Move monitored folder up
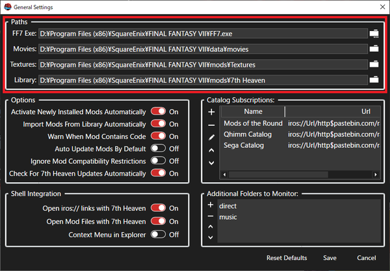This screenshot has height=271, width=390. coord(211,226)
